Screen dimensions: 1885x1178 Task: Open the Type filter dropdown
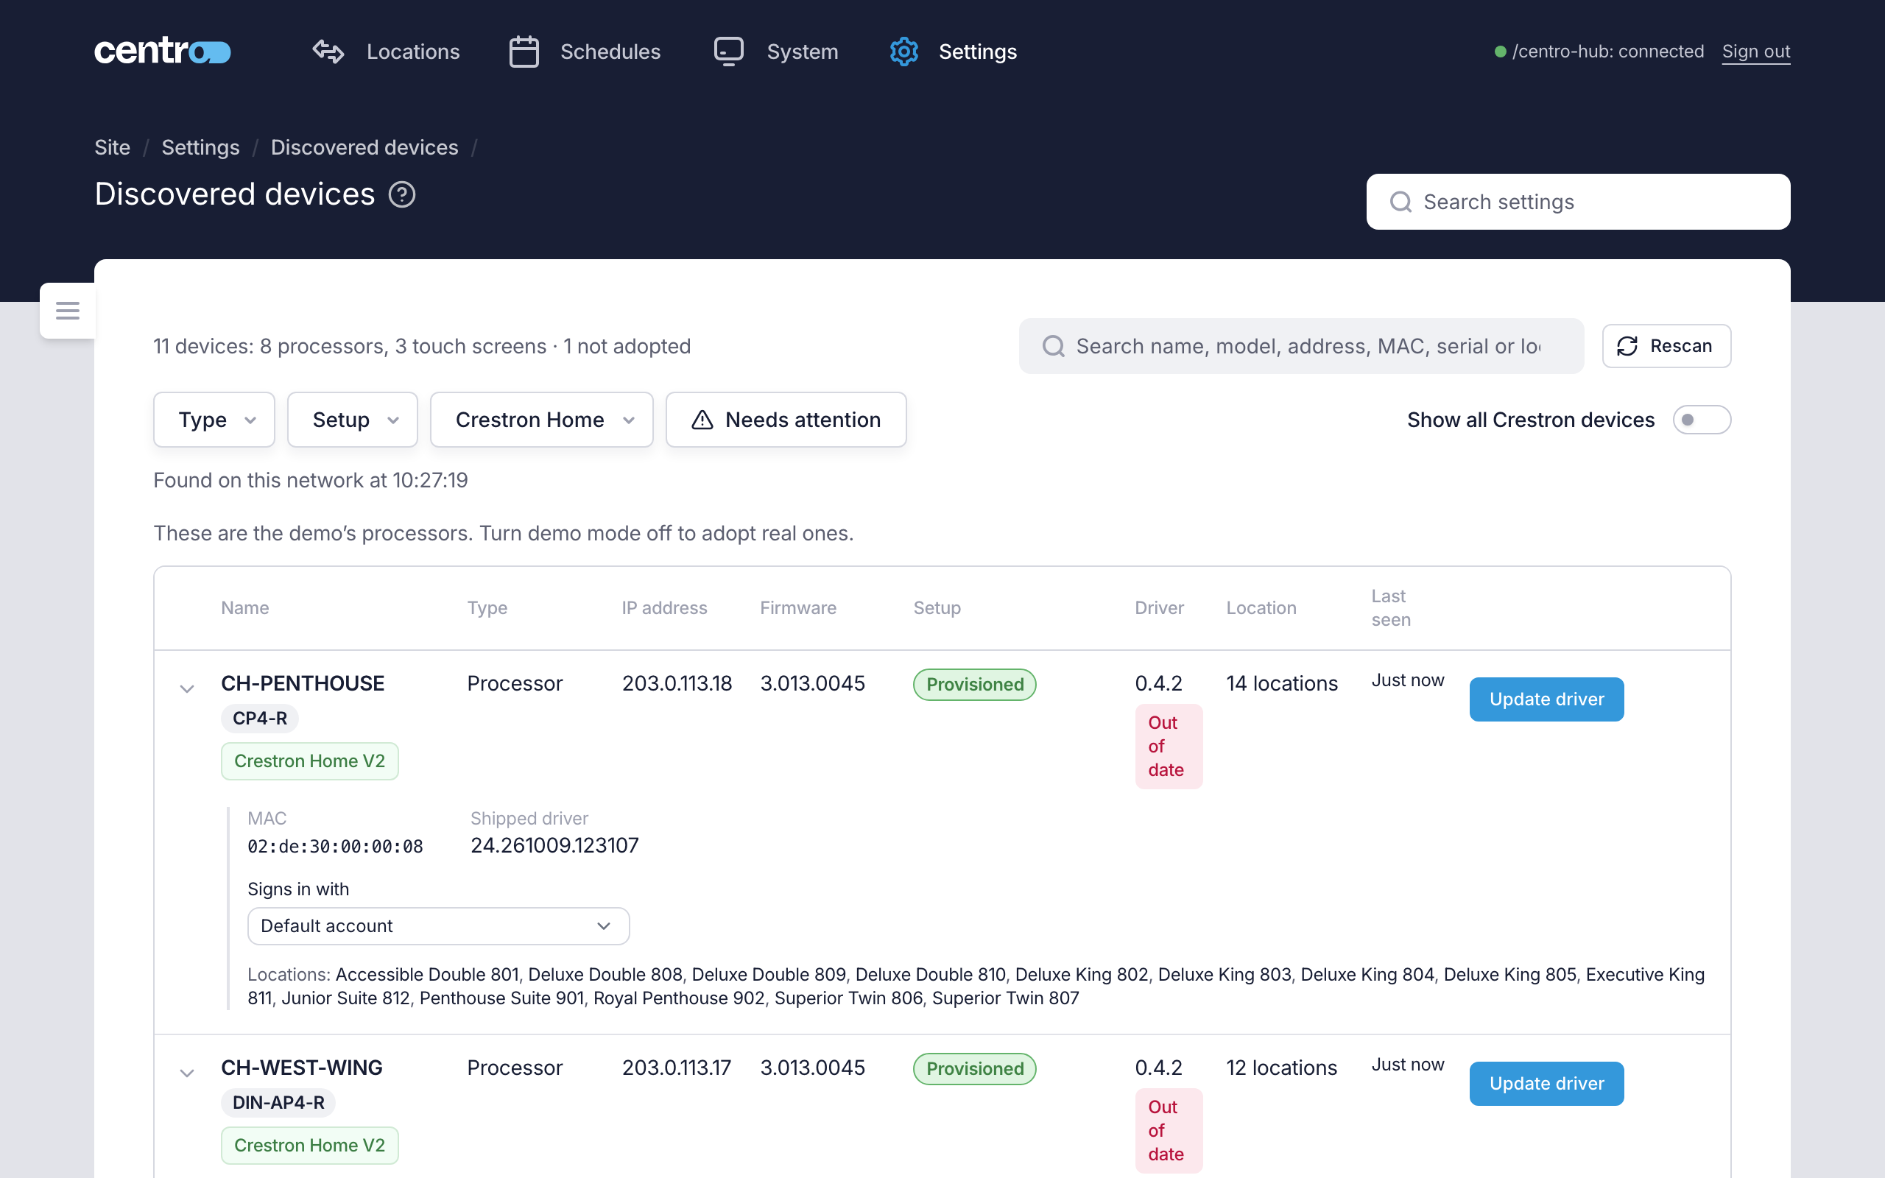click(214, 420)
